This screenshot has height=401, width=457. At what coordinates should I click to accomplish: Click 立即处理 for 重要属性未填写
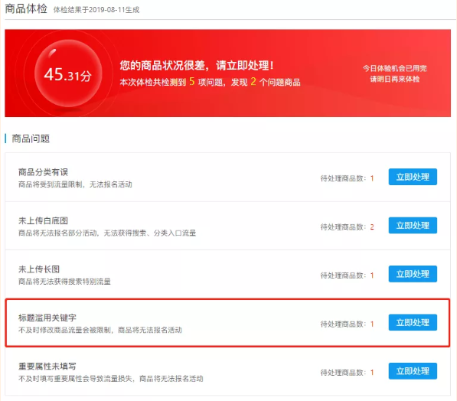(x=413, y=371)
